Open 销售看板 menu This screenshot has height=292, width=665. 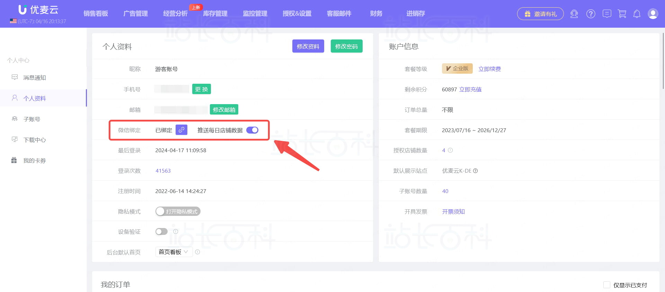click(x=96, y=13)
